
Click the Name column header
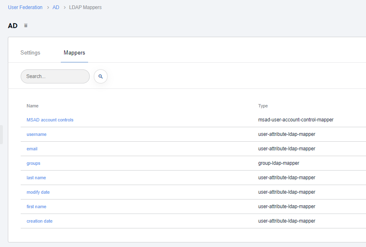click(x=32, y=106)
